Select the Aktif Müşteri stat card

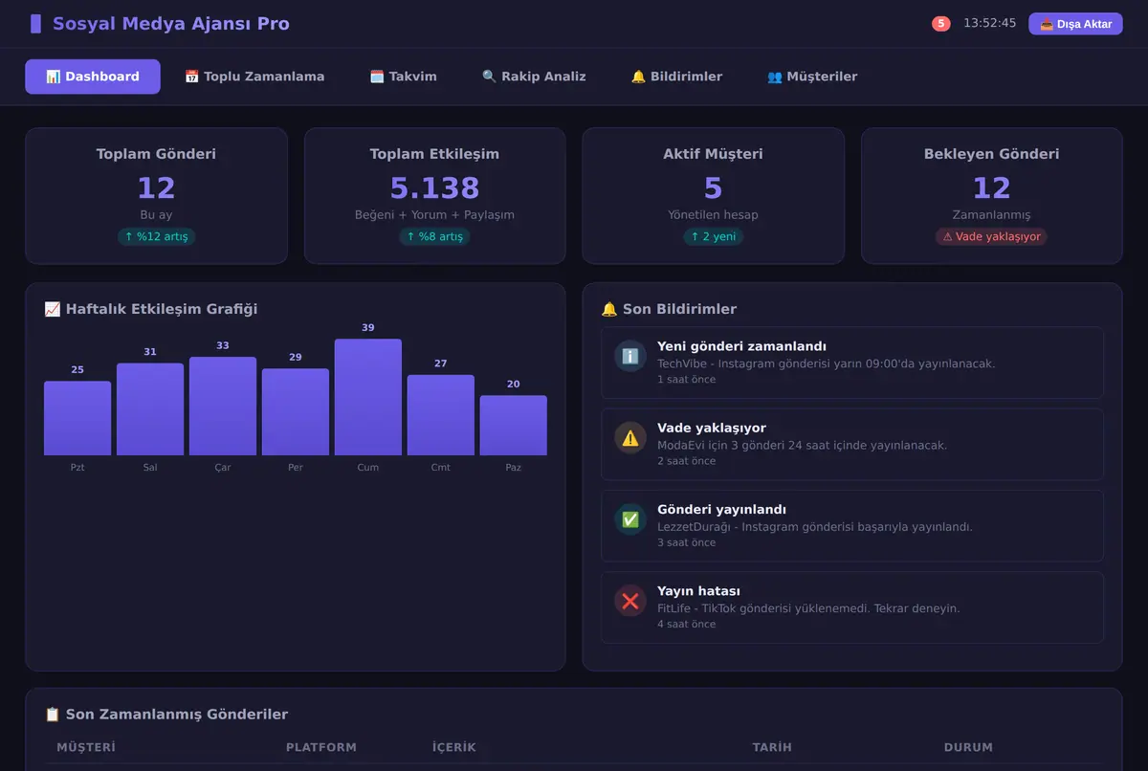[x=714, y=196]
